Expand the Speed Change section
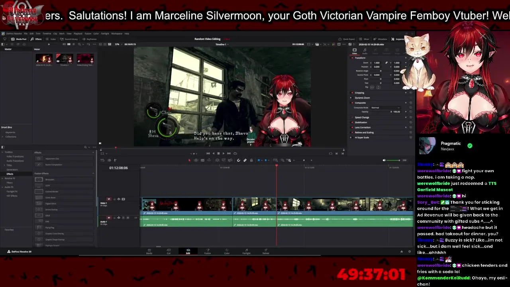 tap(362, 118)
